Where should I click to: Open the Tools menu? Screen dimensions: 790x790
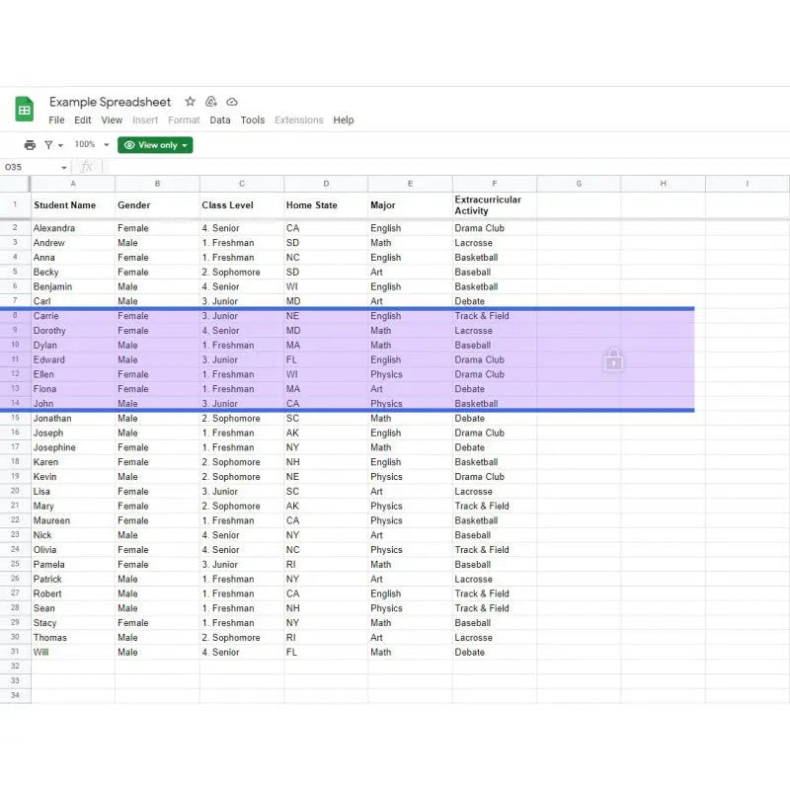pos(253,120)
